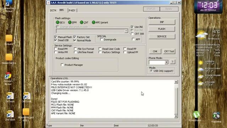Click the status bar time 12:03:33
The width and height of the screenshot is (227, 128).
153,126
